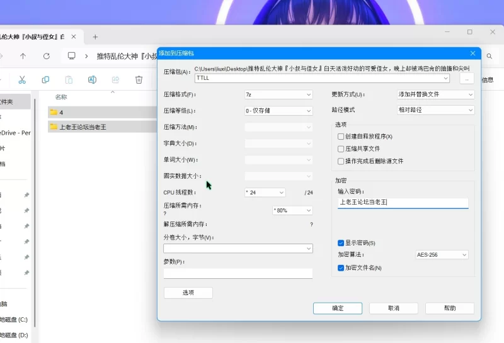Uncheck 显示密码 checkbox
This screenshot has height=343, width=504.
341,243
